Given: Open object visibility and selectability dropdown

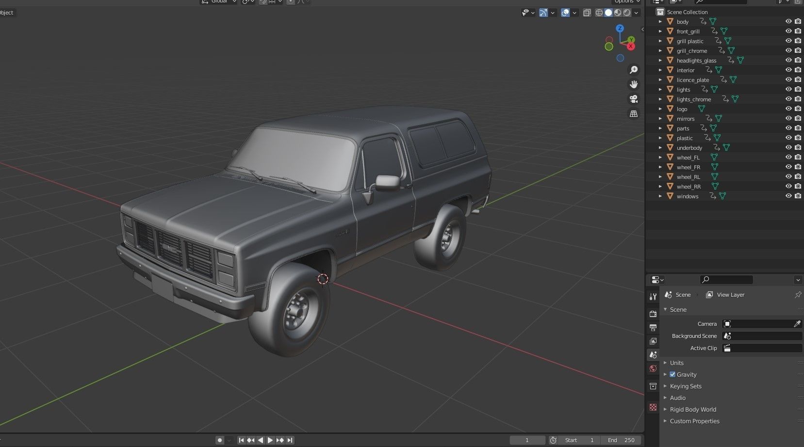Looking at the screenshot, I should click(528, 13).
